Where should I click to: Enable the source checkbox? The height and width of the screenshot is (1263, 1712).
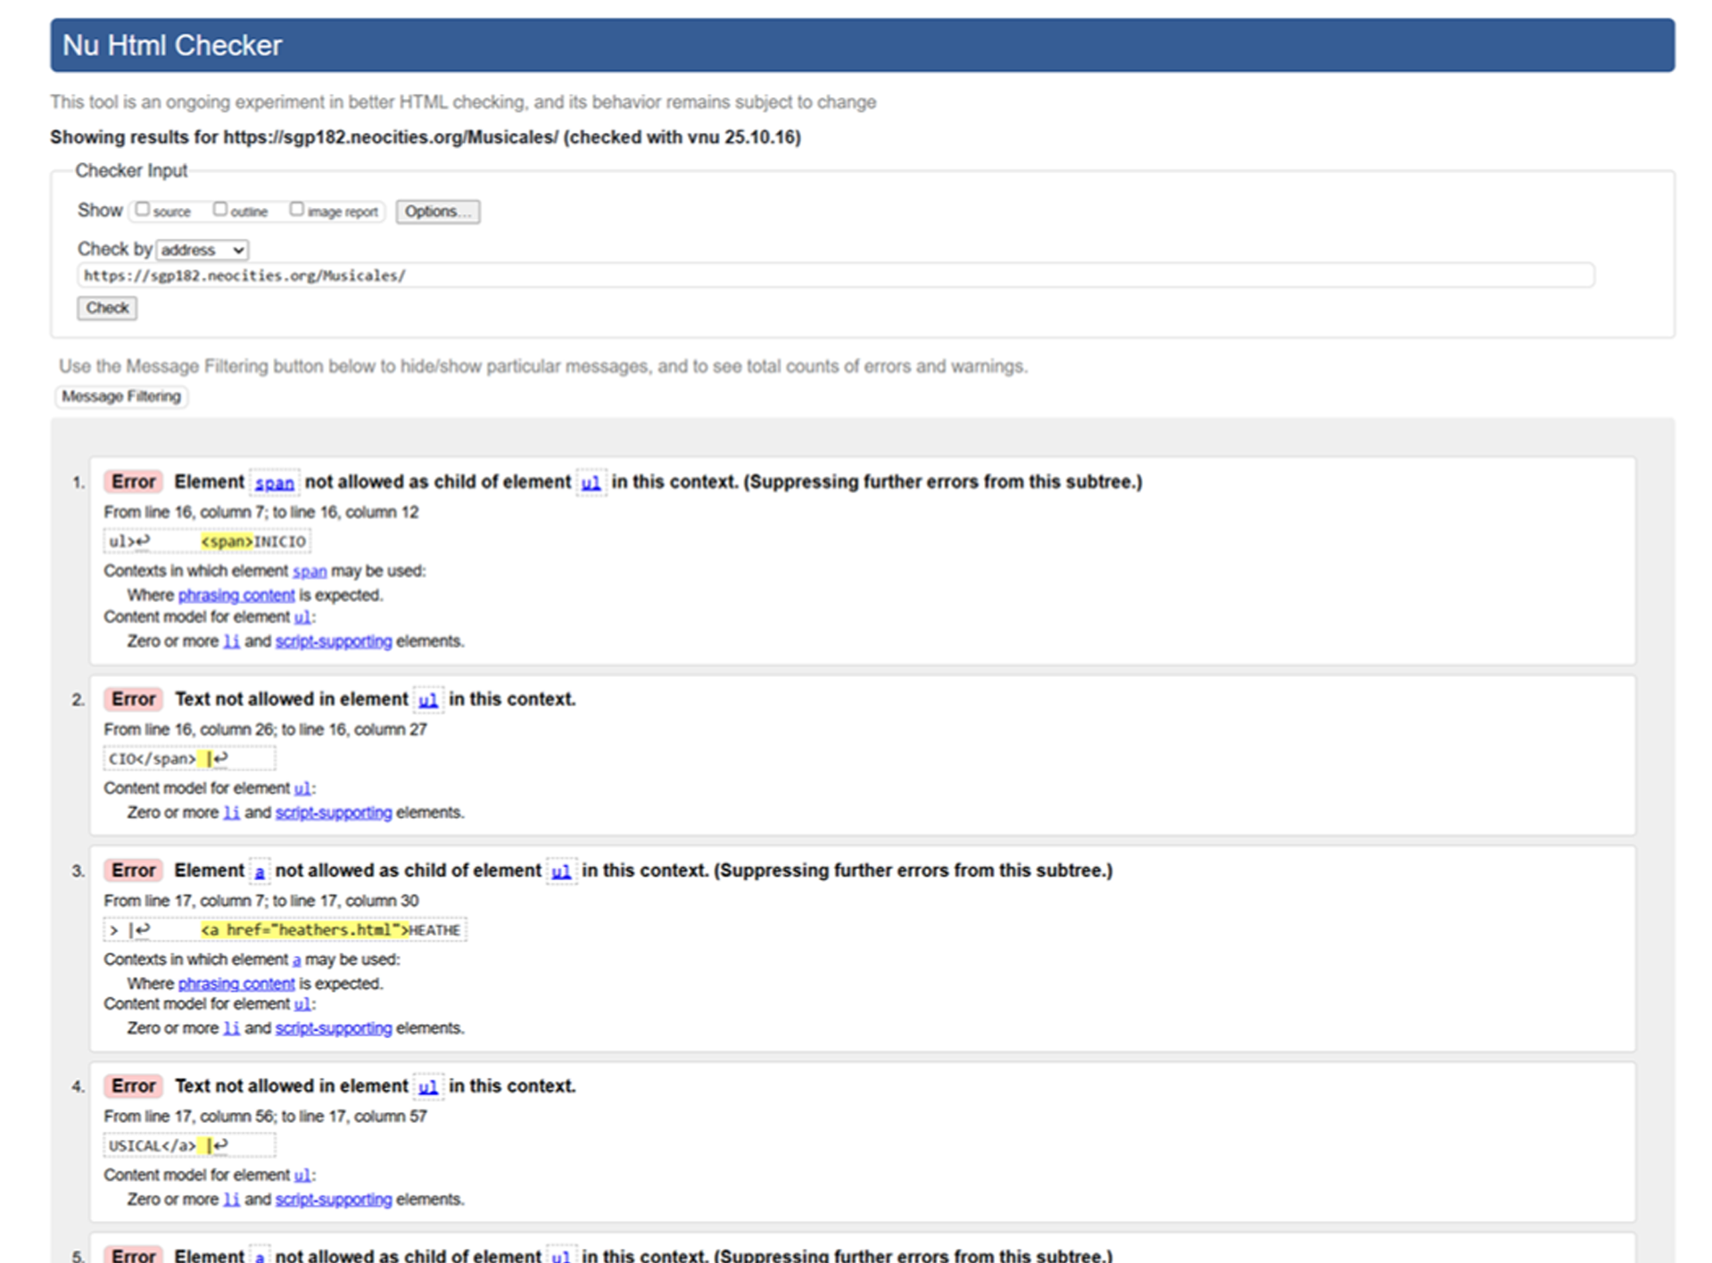tap(143, 210)
